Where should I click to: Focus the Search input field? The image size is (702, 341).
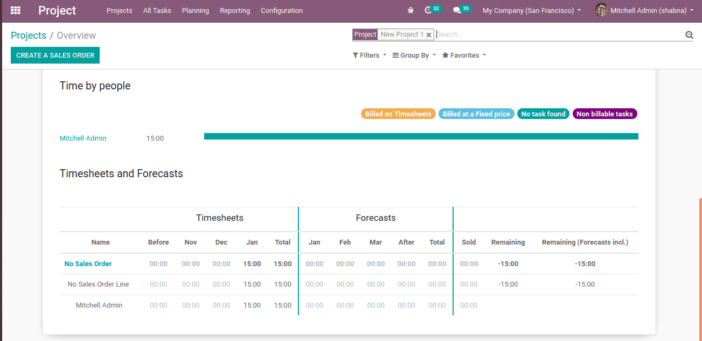tap(560, 34)
